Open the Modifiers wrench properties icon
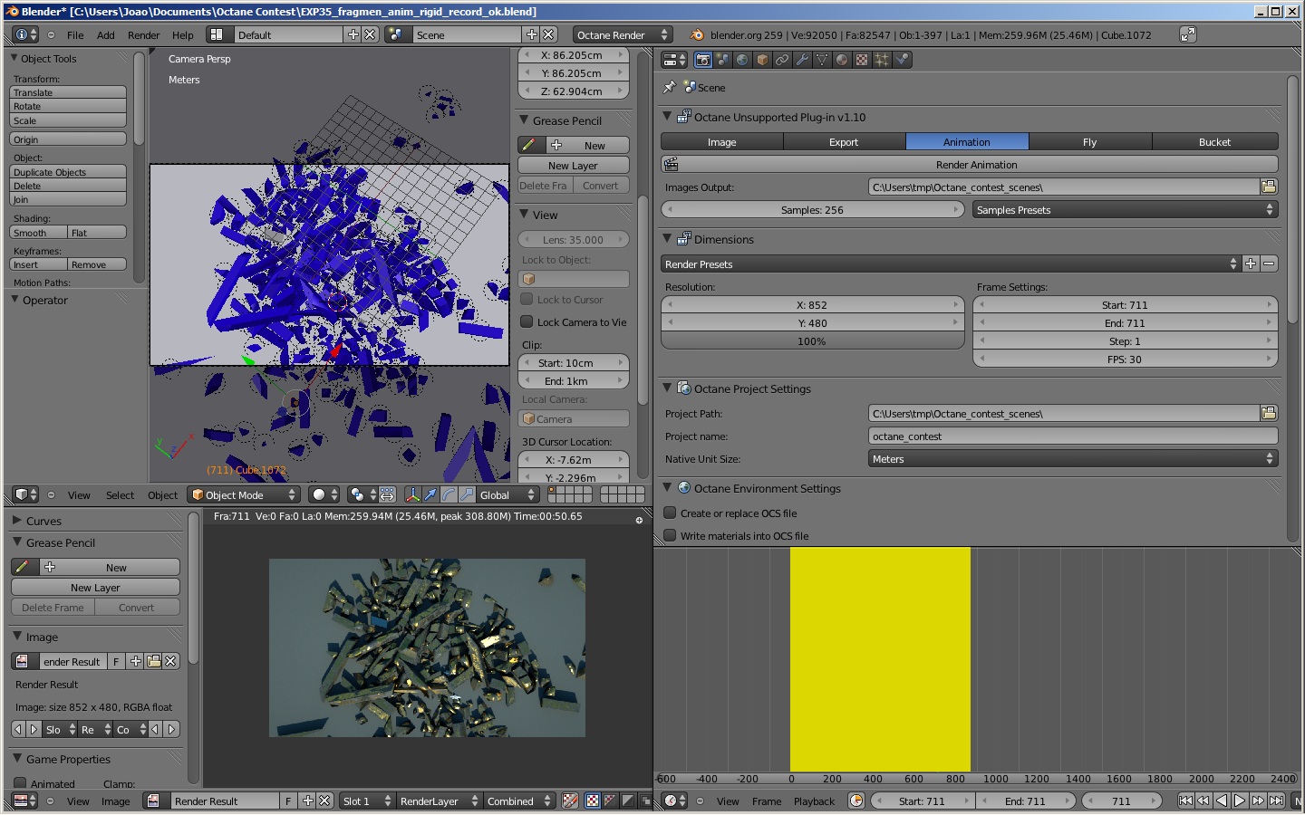Screen dimensions: 1305x815 [802, 60]
